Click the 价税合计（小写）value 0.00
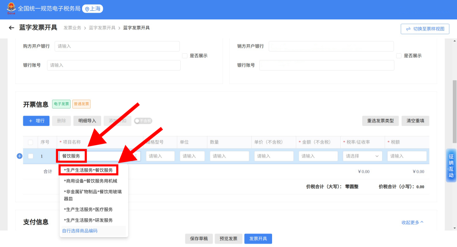This screenshot has width=457, height=247. [420, 187]
